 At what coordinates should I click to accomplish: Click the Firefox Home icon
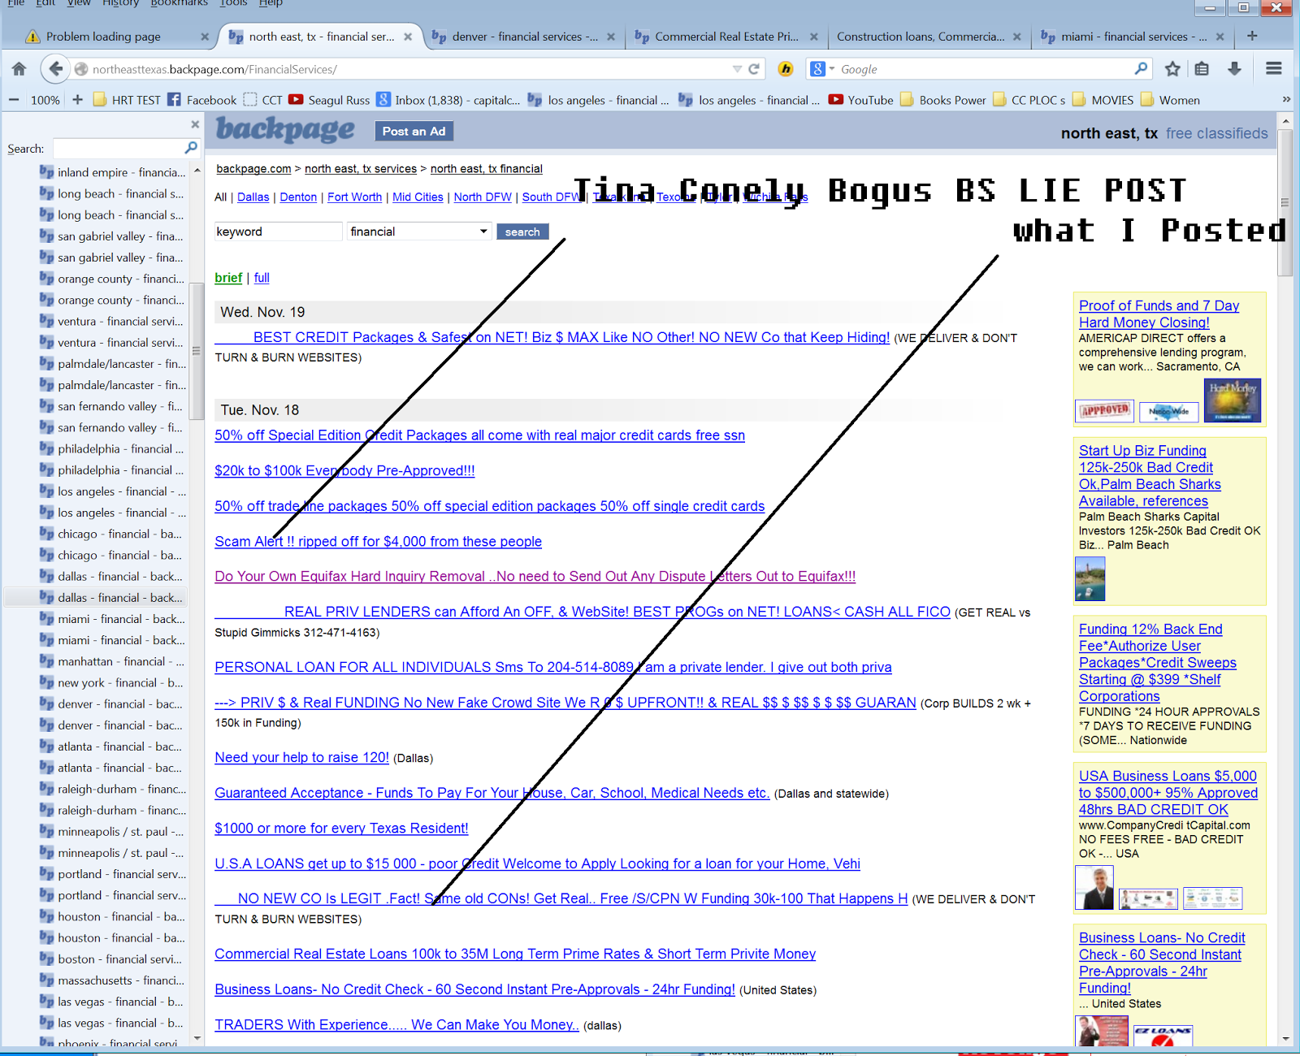point(19,69)
